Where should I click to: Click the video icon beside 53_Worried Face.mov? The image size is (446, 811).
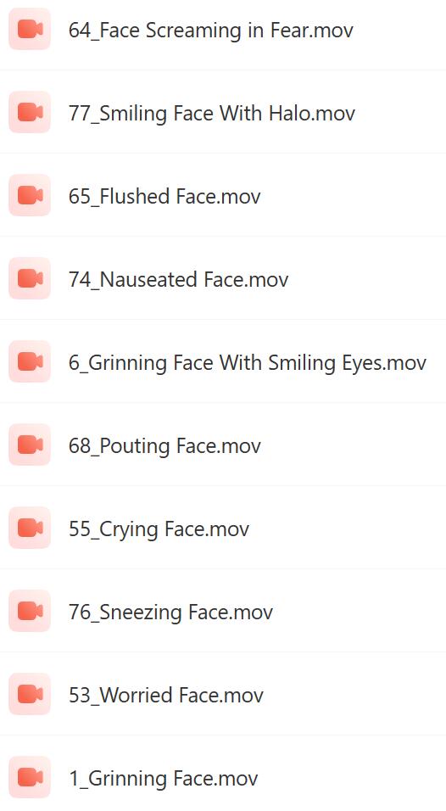click(x=30, y=694)
